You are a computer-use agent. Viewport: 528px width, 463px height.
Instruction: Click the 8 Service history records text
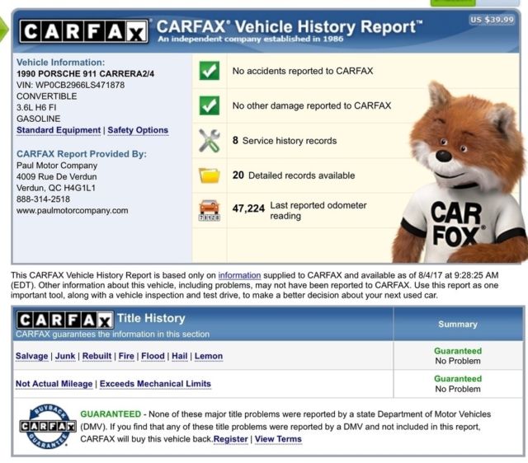285,141
